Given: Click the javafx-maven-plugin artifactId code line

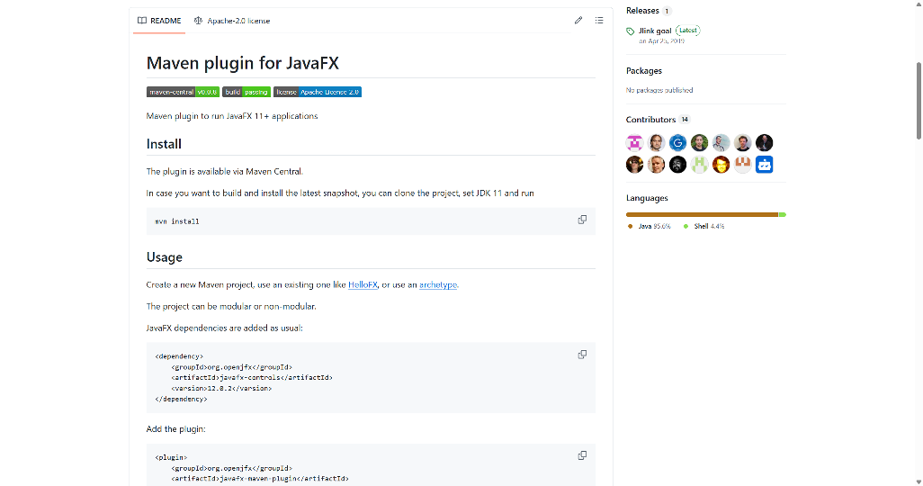Looking at the screenshot, I should tap(260, 479).
